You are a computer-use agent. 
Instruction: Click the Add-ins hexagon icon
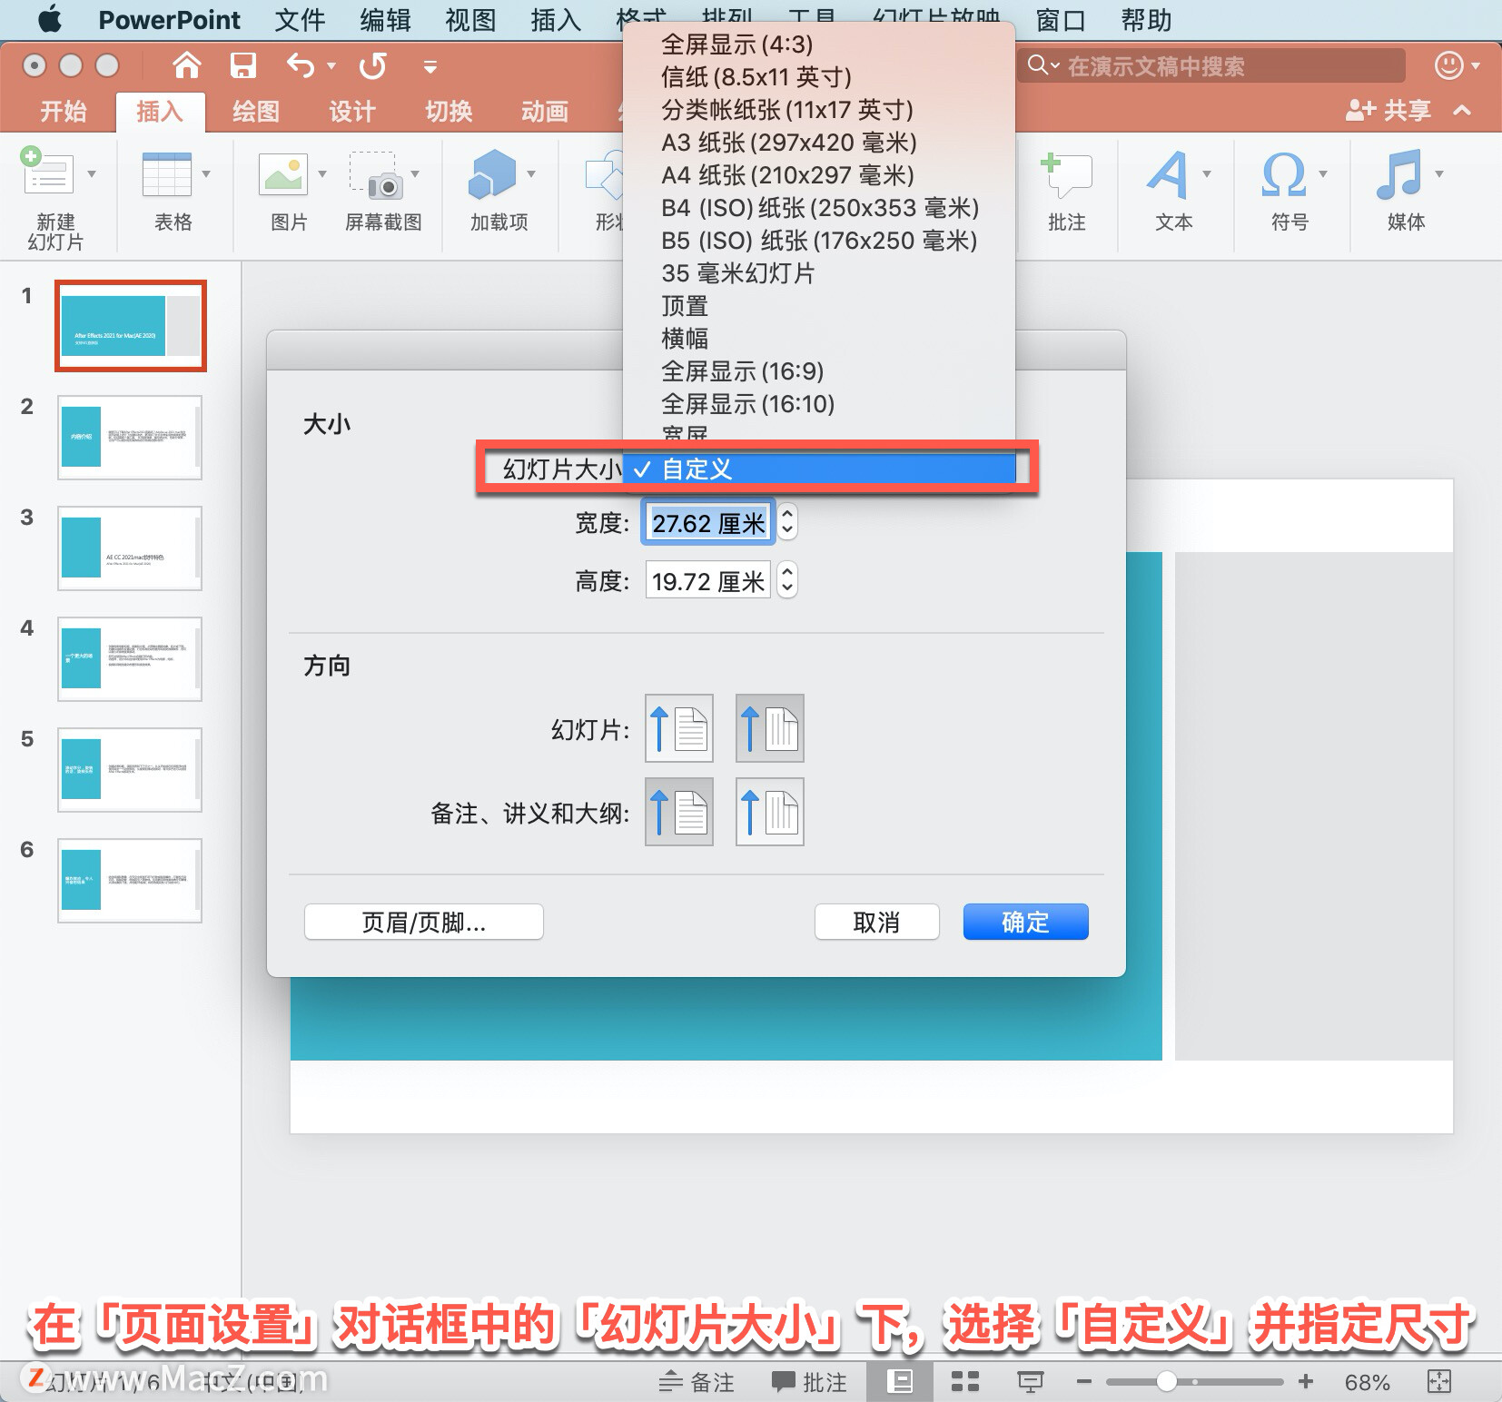click(x=492, y=173)
